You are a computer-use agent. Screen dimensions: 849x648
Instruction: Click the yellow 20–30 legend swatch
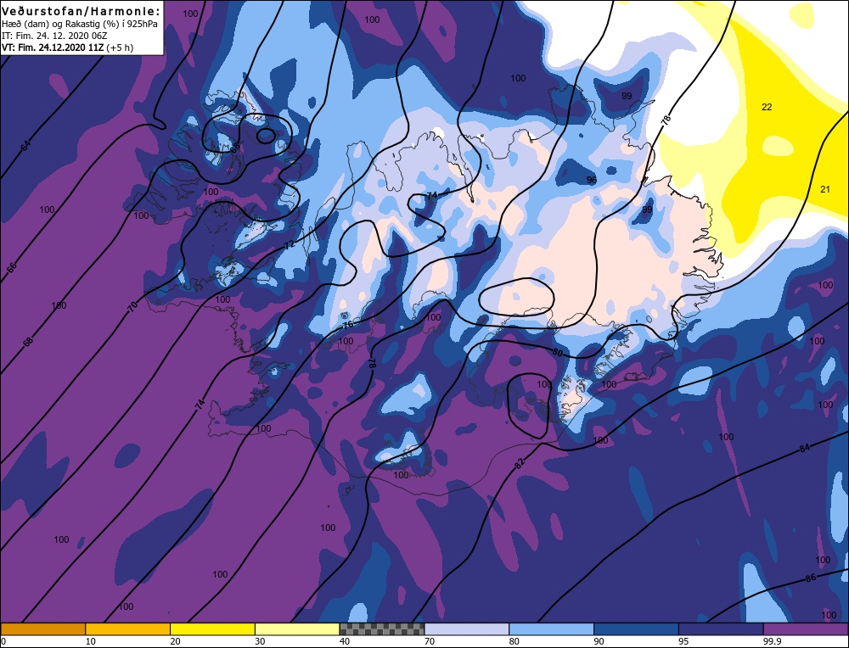click(x=212, y=628)
